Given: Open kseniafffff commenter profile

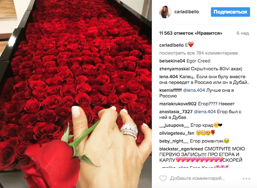Looking at the screenshot, I should coord(171,90).
